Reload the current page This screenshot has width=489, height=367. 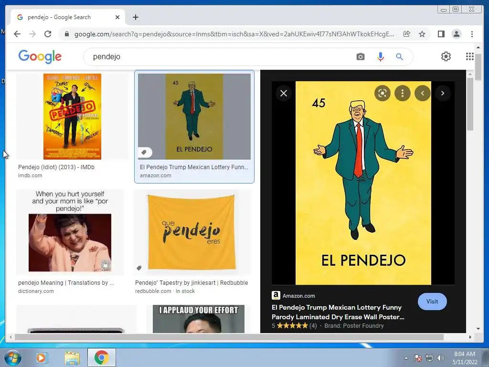click(48, 34)
